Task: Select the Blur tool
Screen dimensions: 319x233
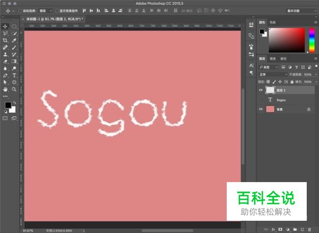Action: (5, 69)
